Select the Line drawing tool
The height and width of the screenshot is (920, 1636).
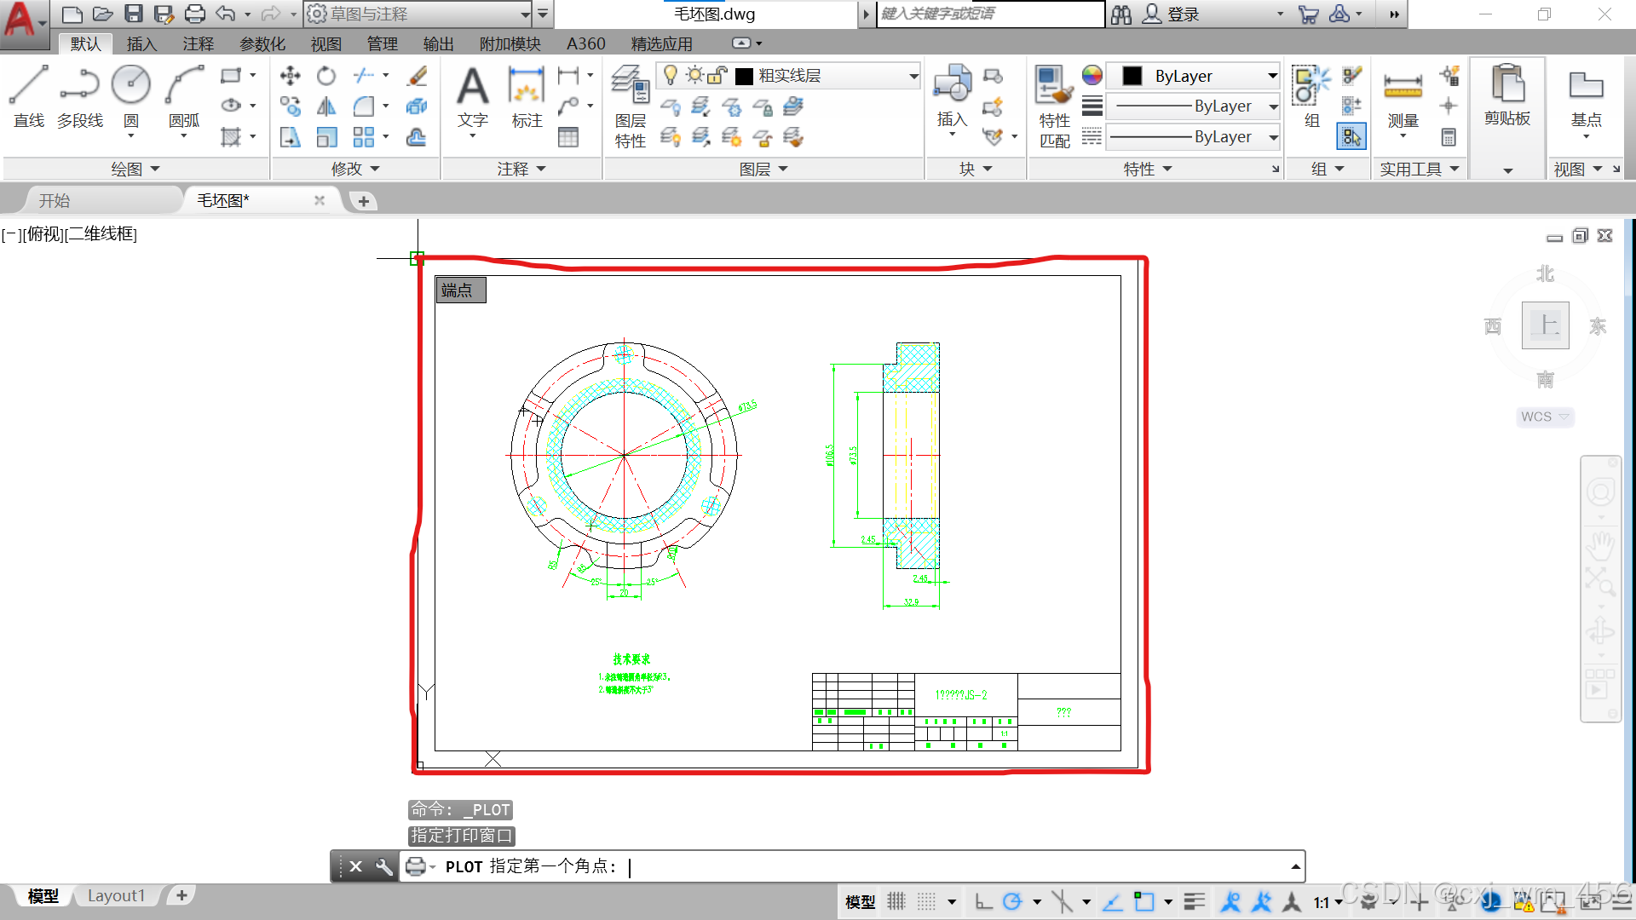pos(28,86)
